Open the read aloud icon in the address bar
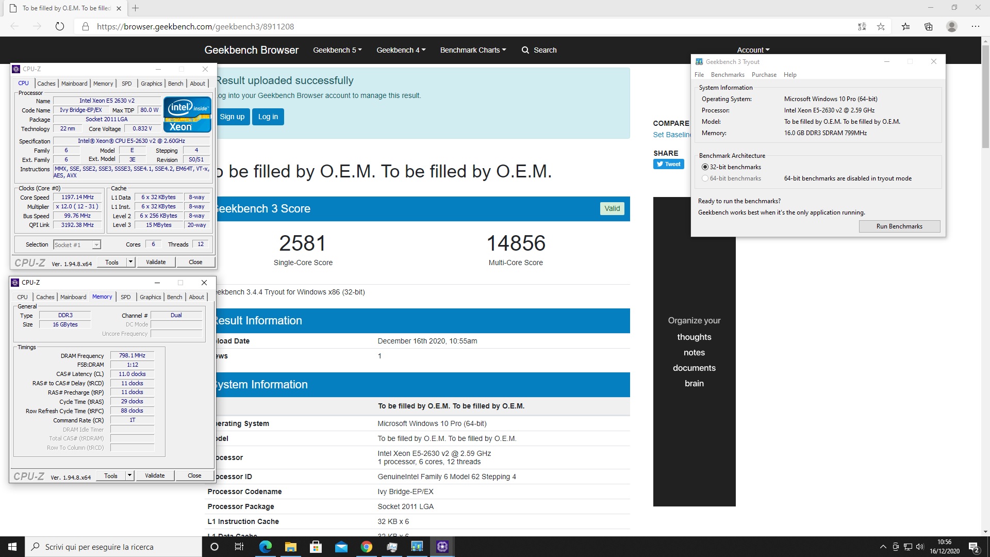Image resolution: width=990 pixels, height=557 pixels. (x=862, y=26)
